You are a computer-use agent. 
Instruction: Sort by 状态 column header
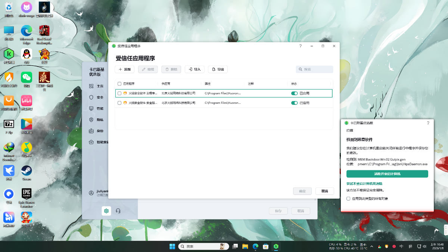click(294, 84)
